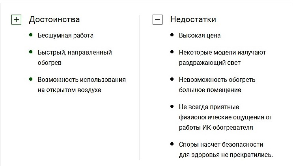Click the green bullet before "Возможность использования"

pyautogui.click(x=31, y=79)
